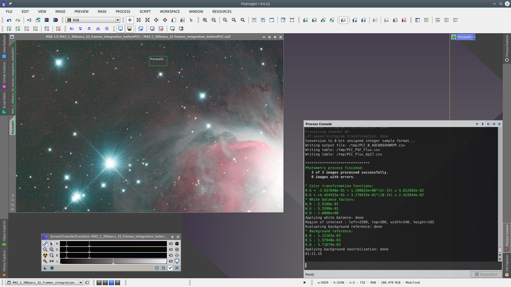Click the Undo arrow icon

(9, 20)
